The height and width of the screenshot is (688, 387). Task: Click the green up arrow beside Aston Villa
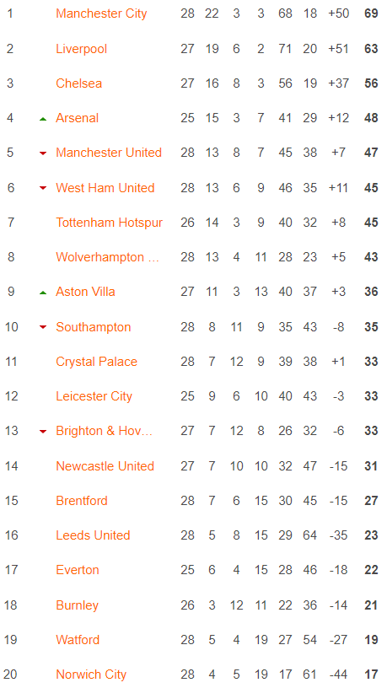point(43,293)
